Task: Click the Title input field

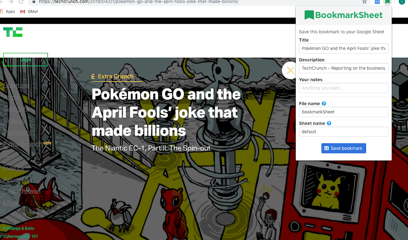Action: (343, 49)
